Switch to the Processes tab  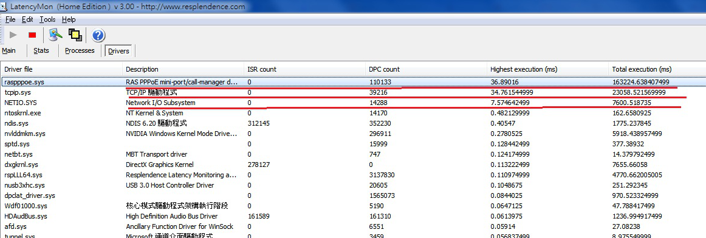[80, 50]
